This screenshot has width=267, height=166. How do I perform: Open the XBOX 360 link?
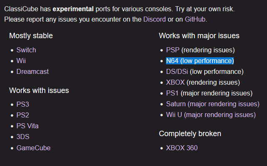tap(182, 148)
